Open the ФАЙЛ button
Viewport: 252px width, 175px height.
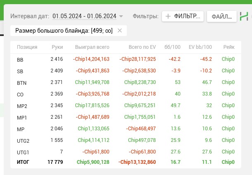pyautogui.click(x=221, y=16)
